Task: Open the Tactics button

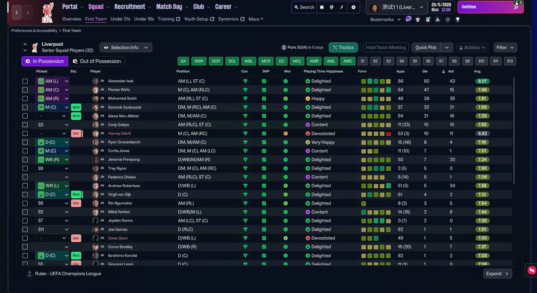Action: 343,47
